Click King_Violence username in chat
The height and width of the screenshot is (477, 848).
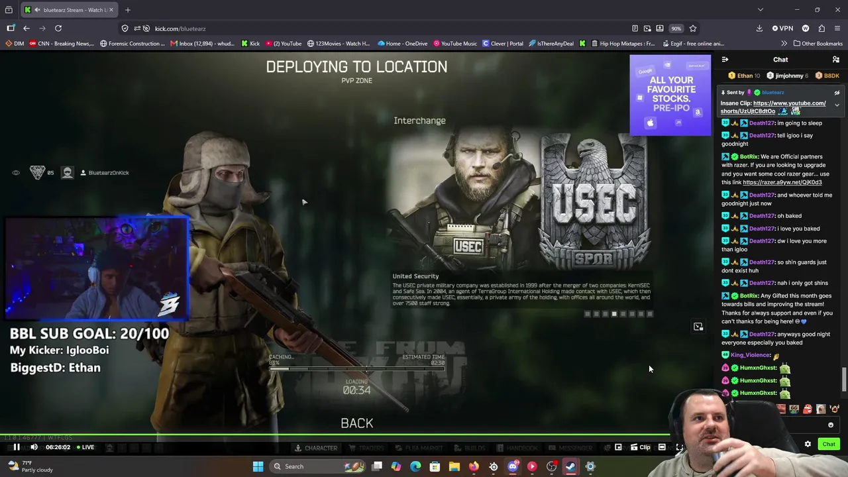click(x=751, y=355)
